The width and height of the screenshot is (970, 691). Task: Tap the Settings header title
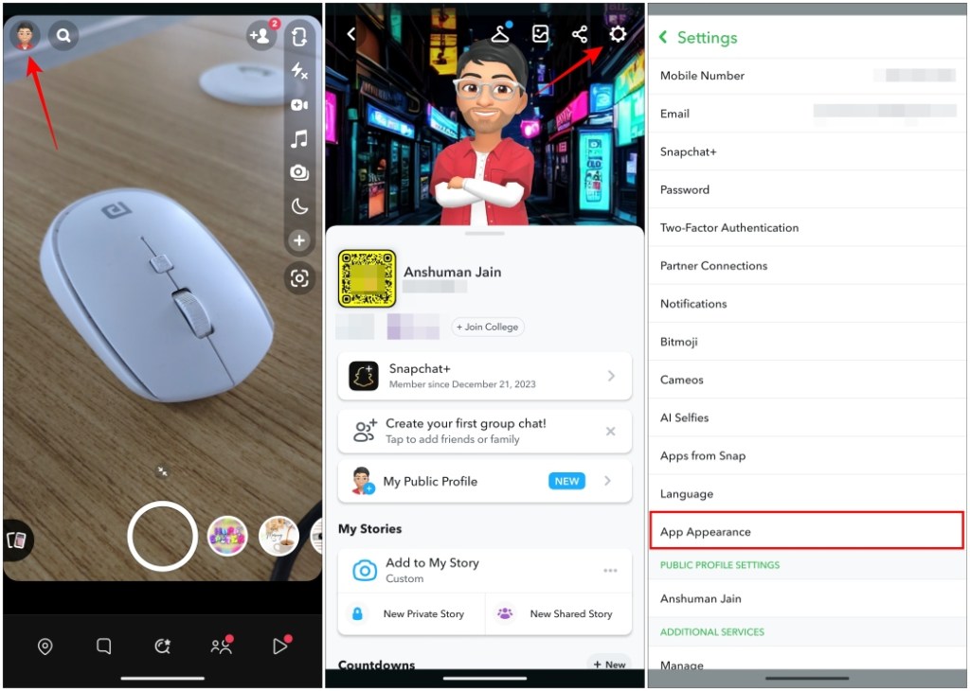[707, 38]
